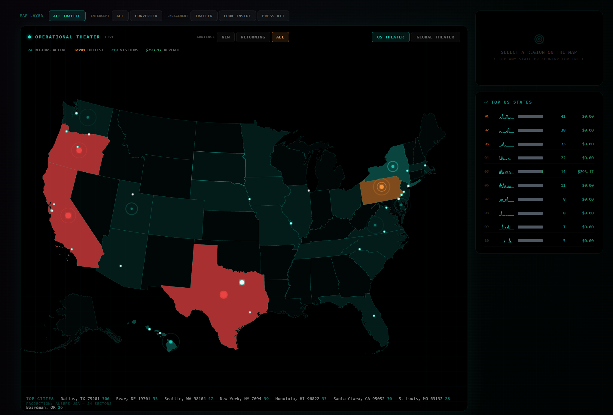Click the New York ring marker
This screenshot has width=613, height=415.
(393, 166)
